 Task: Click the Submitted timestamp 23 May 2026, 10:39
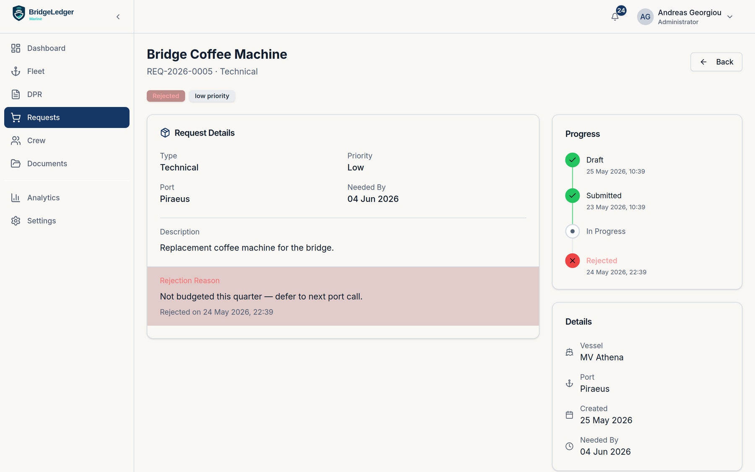pos(615,207)
